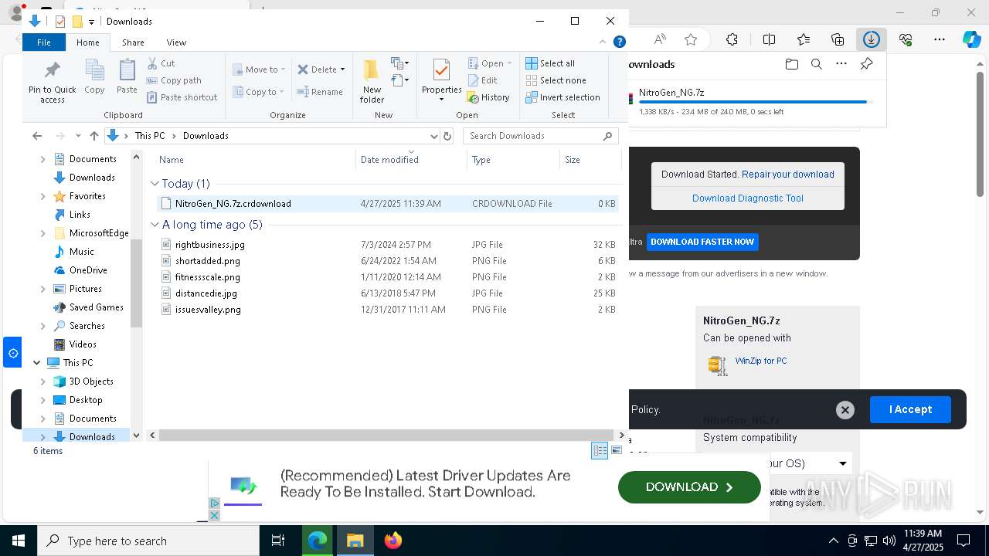989x556 pixels.
Task: Click Pin to Quick access icon
Action: coord(53,82)
